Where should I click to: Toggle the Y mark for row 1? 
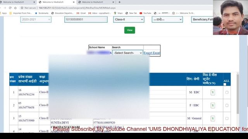point(213,93)
